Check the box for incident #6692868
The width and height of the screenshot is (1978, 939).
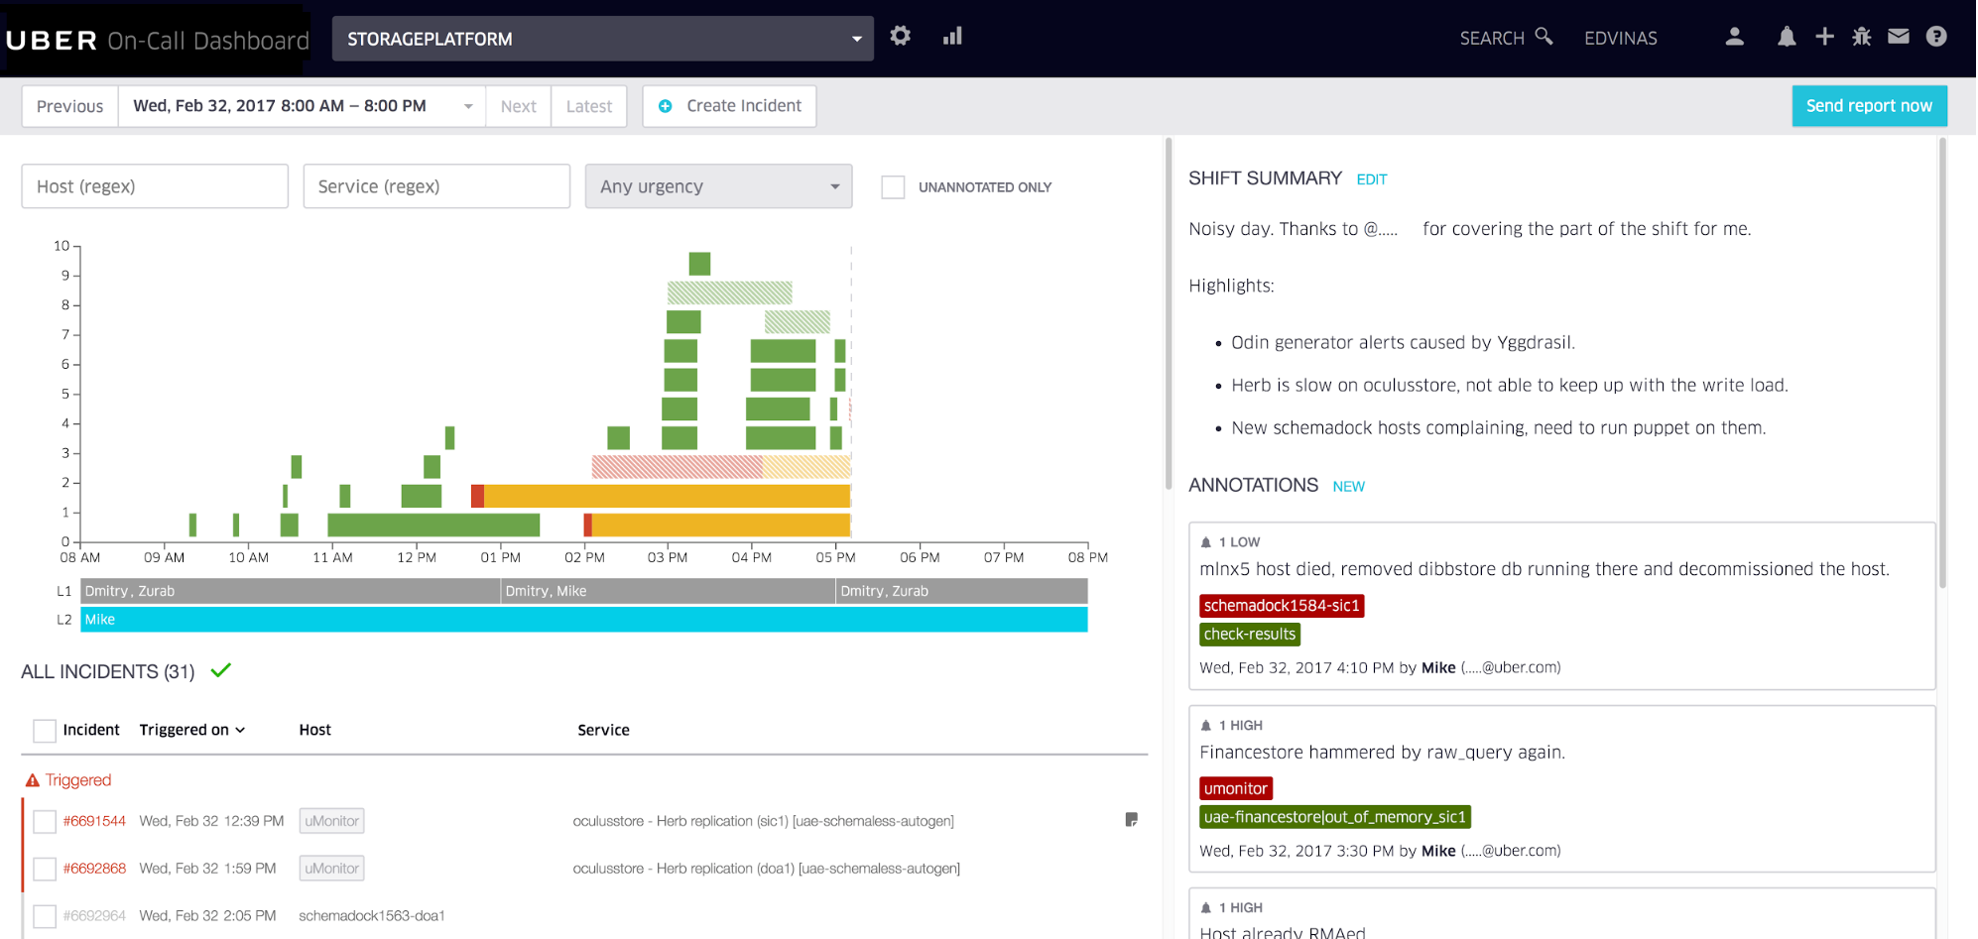(45, 870)
